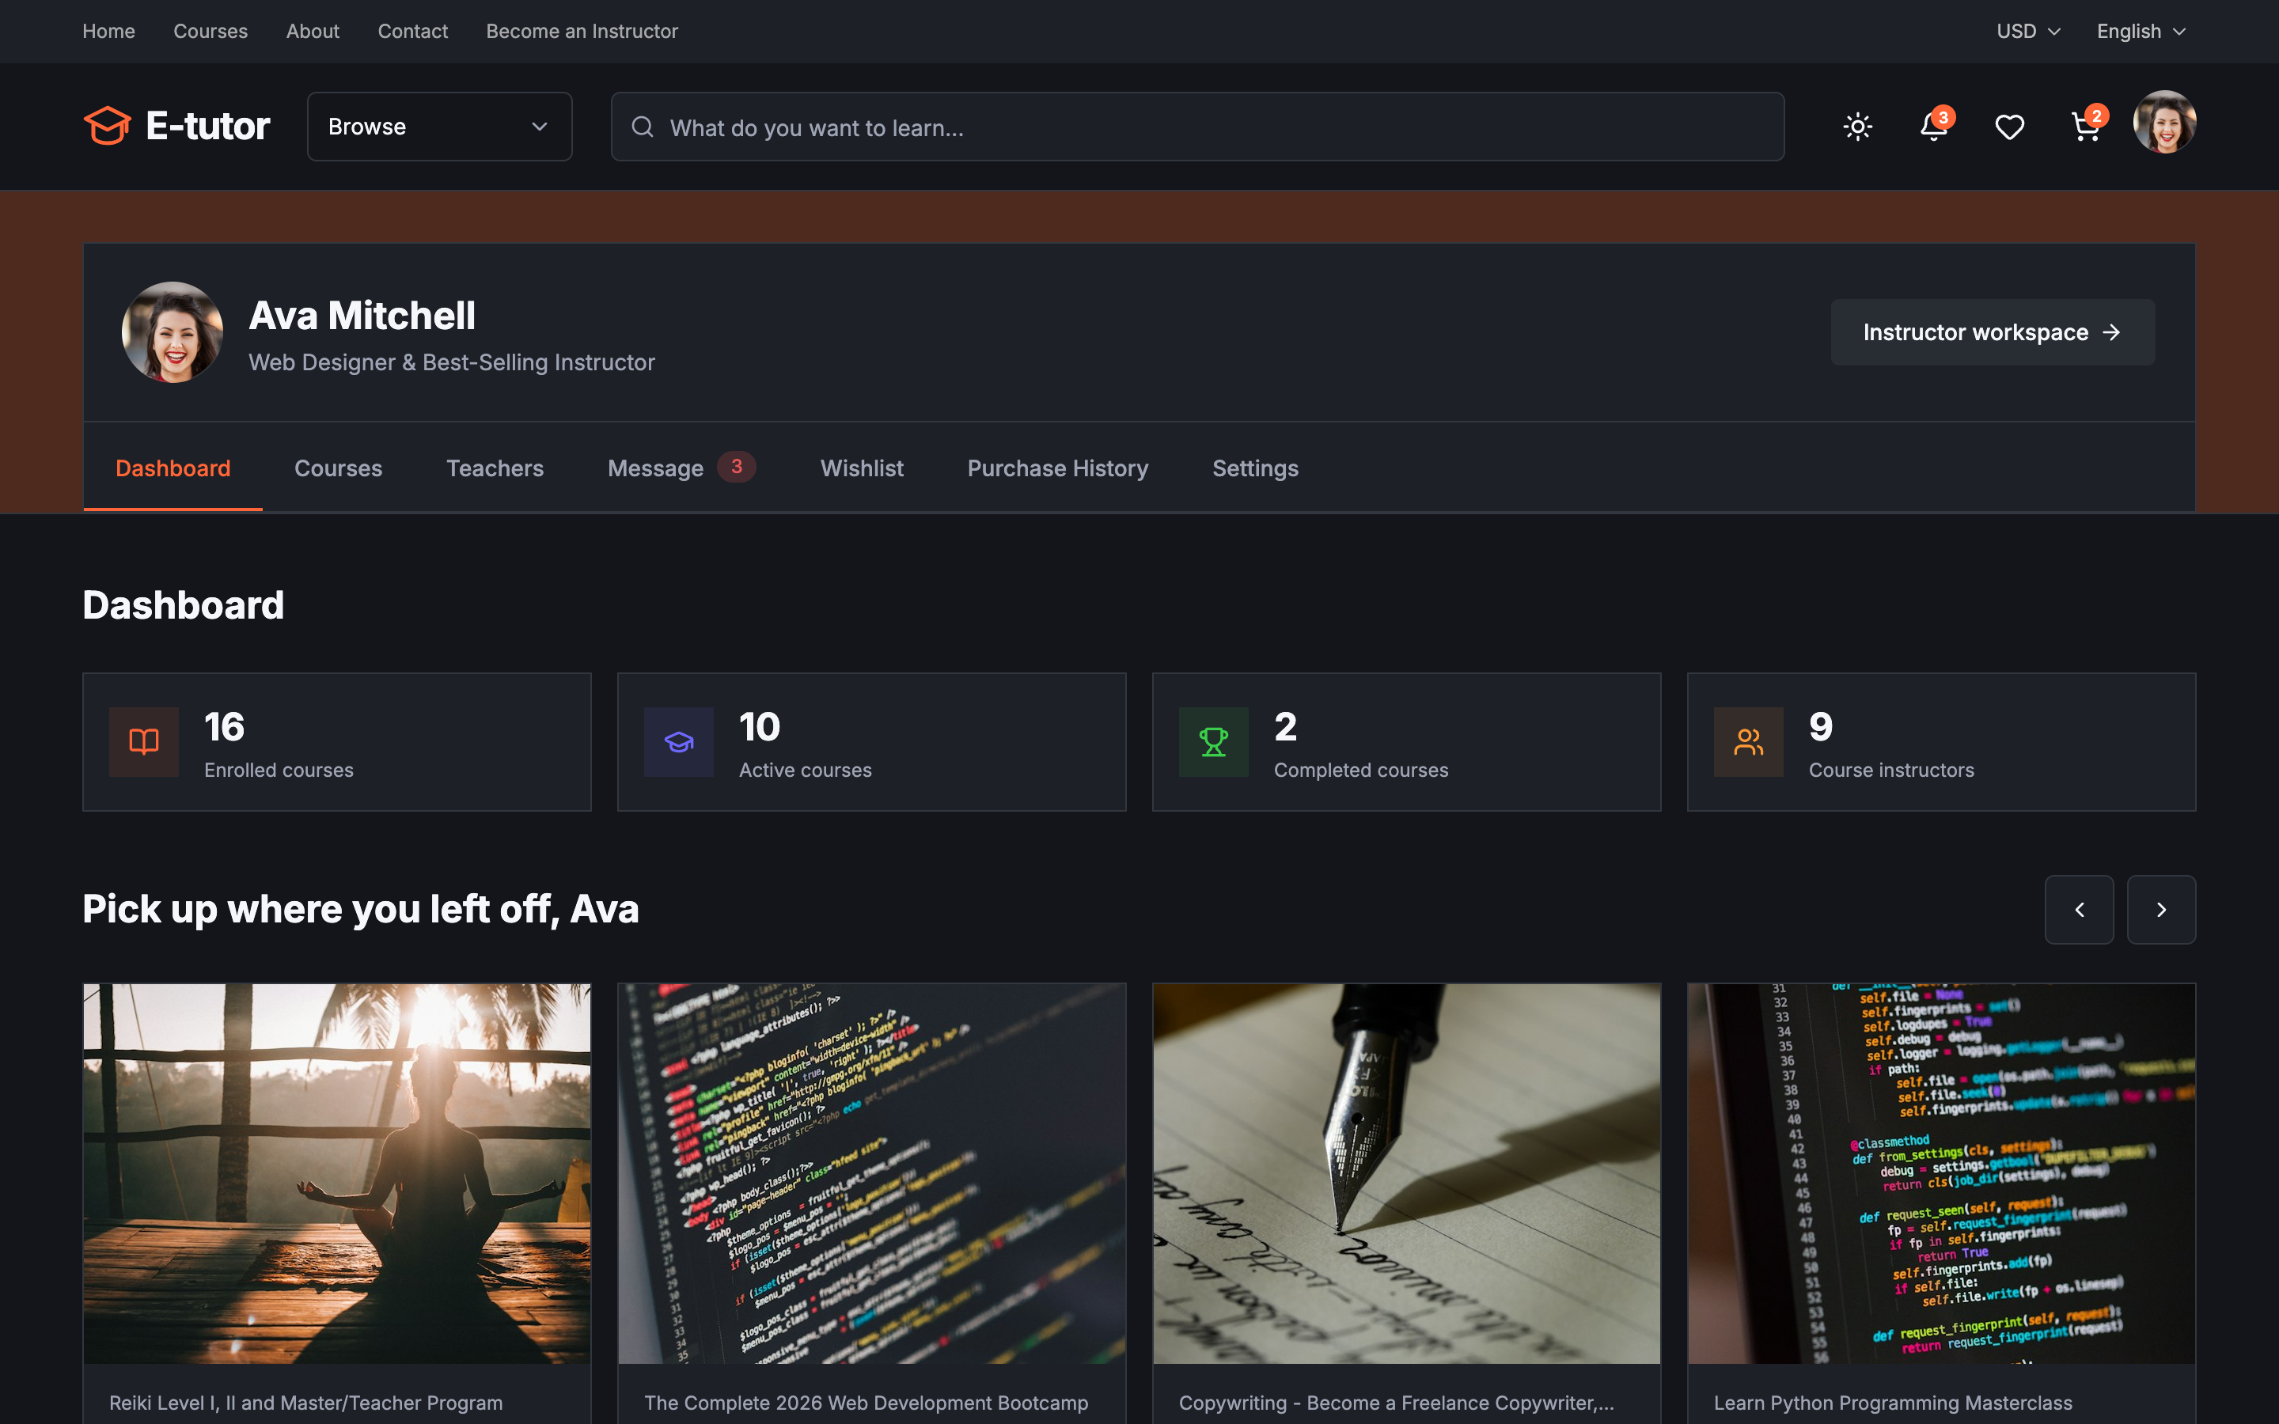
Task: Go to previous courses with left arrow
Action: pyautogui.click(x=2080, y=909)
